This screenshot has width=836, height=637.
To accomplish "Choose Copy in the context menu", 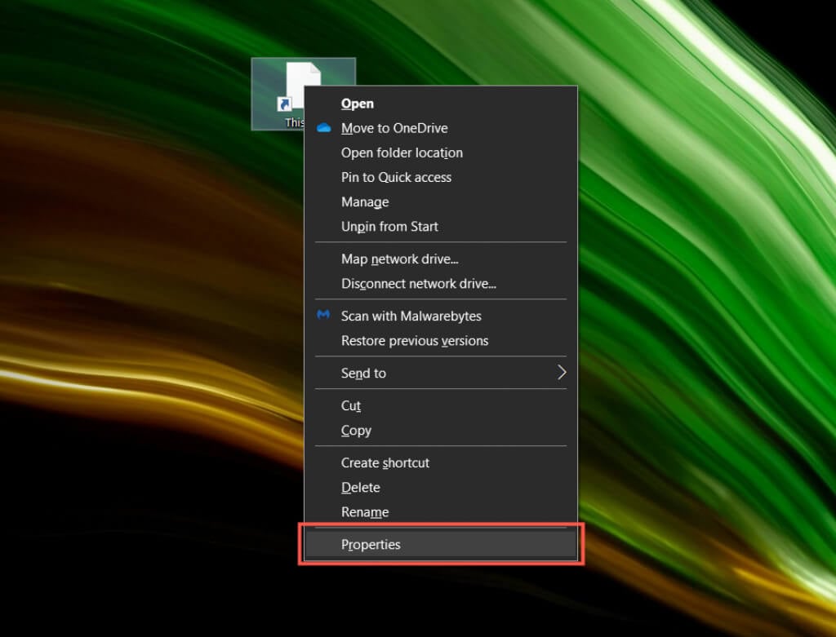I will click(356, 430).
